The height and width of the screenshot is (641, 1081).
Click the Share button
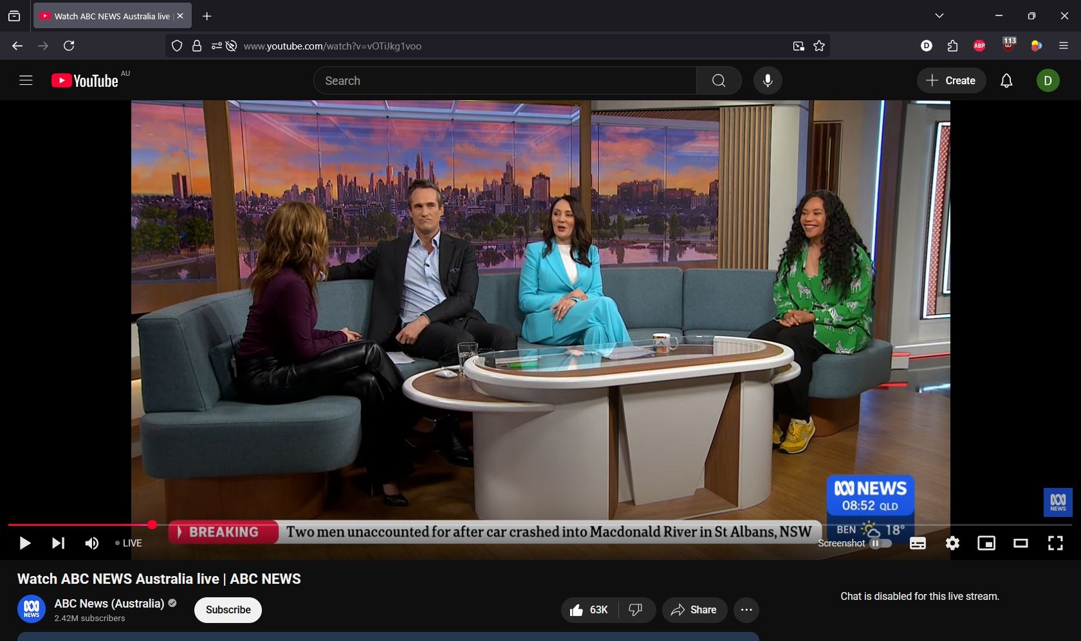tap(694, 610)
